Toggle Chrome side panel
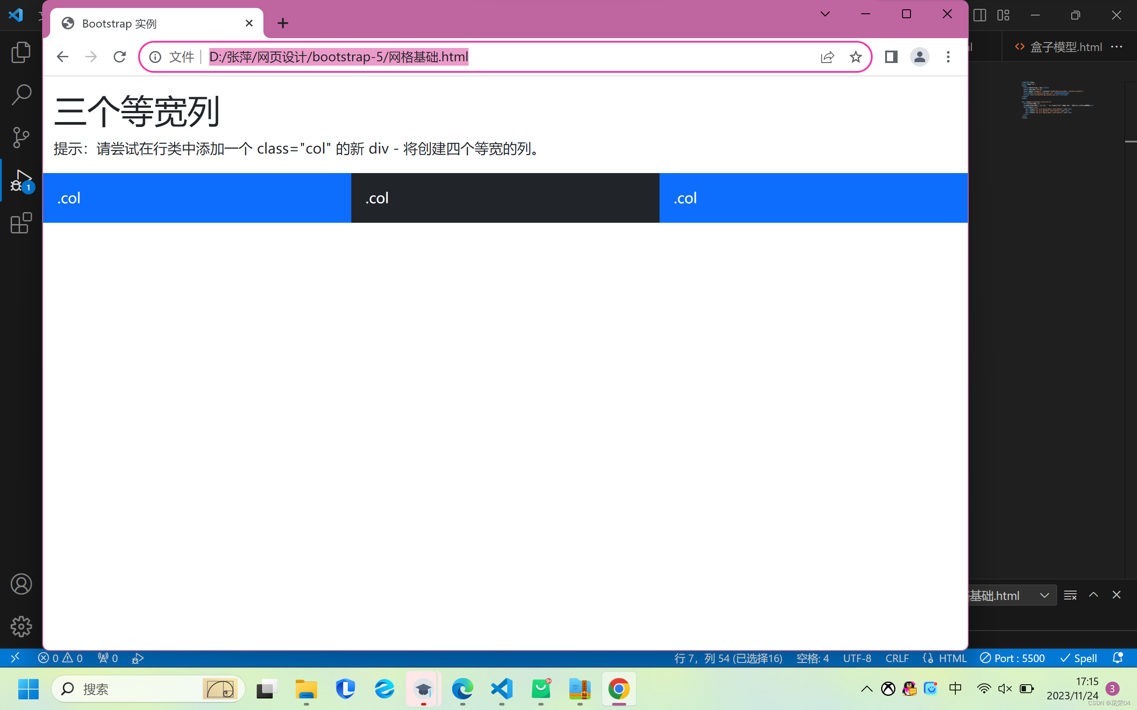Image resolution: width=1137 pixels, height=710 pixels. tap(891, 57)
